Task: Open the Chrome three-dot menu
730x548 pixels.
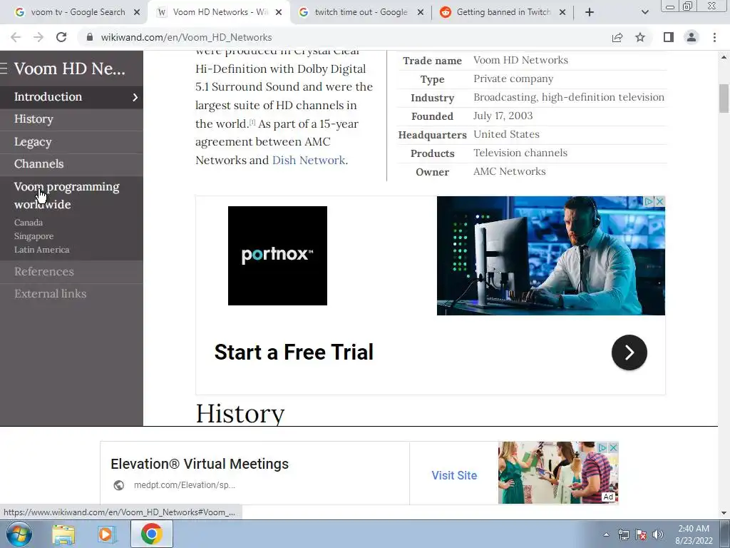Action: (714, 37)
